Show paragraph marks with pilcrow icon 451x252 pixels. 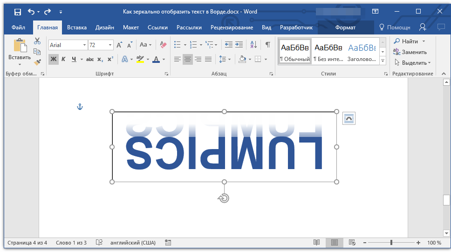click(267, 45)
